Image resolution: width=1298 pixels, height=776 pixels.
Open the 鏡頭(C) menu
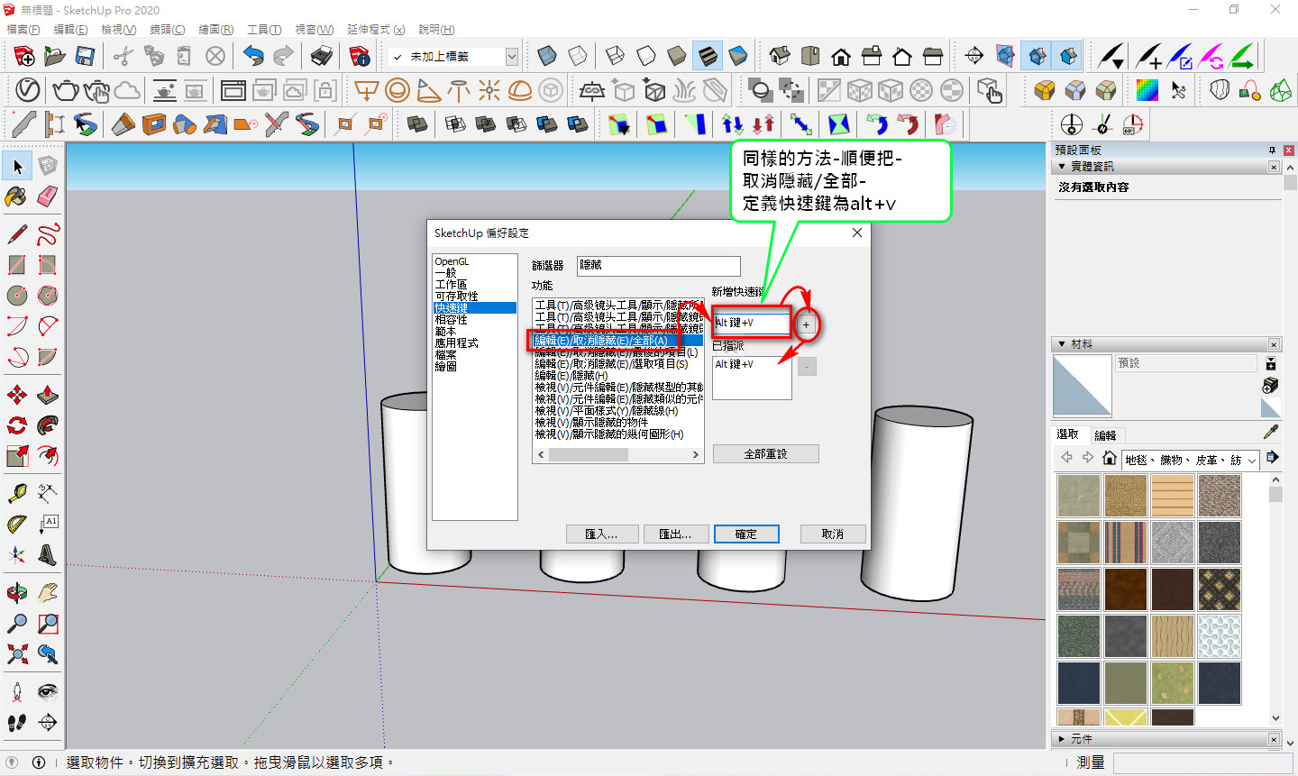pyautogui.click(x=168, y=30)
